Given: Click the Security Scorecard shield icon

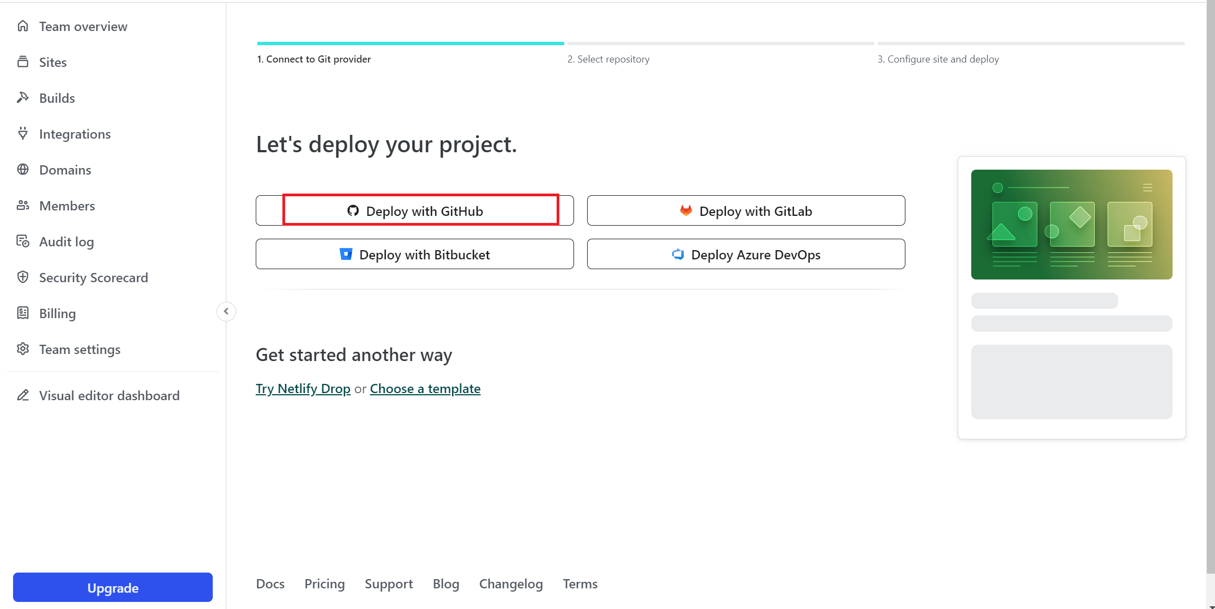Looking at the screenshot, I should pos(23,277).
